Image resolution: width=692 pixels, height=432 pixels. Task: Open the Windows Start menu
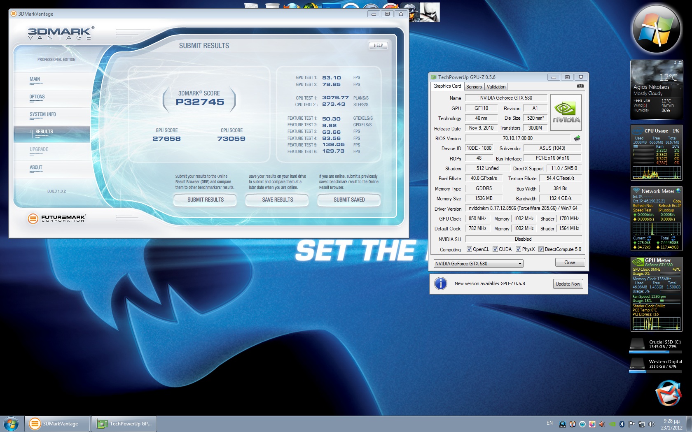(x=11, y=424)
